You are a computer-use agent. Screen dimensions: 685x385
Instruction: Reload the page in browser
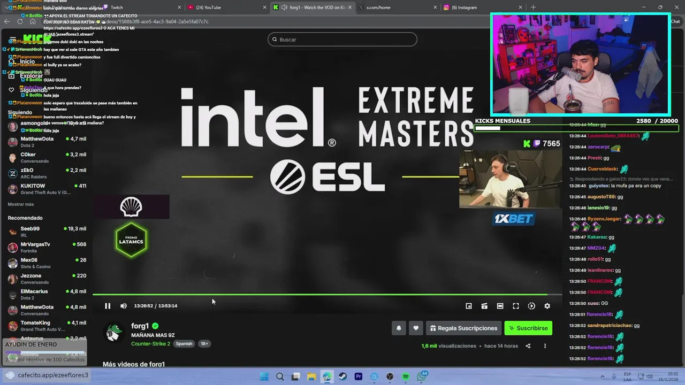(20, 21)
